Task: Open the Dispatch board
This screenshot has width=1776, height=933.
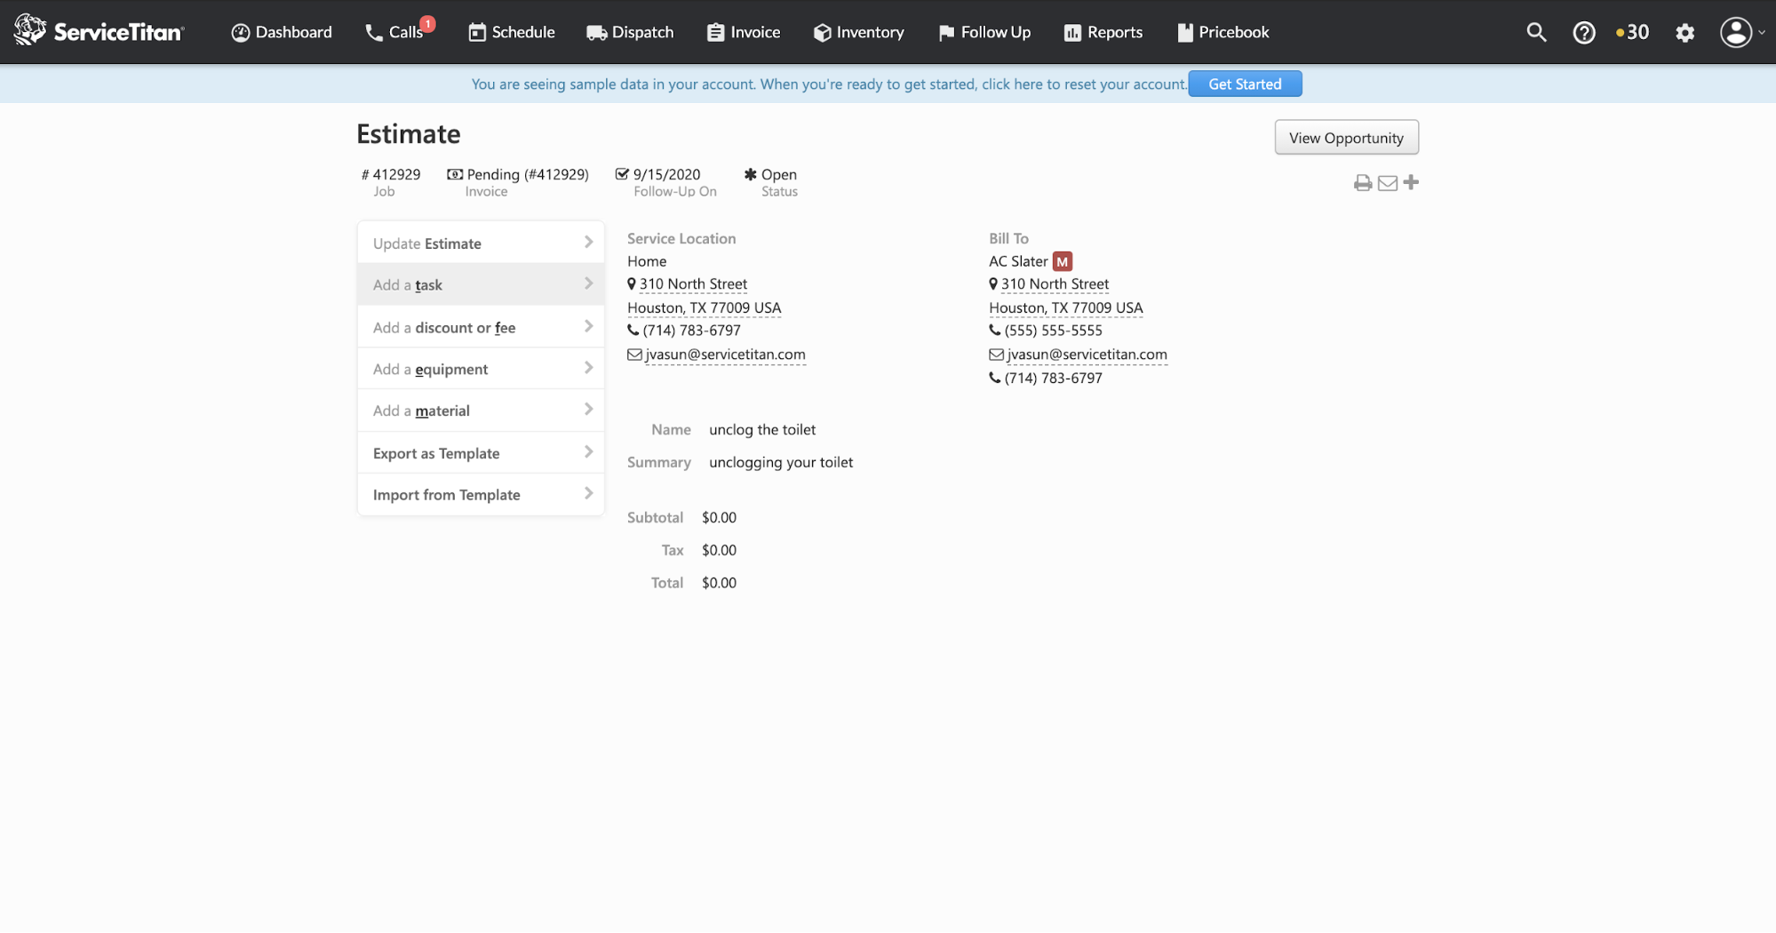Action: click(630, 32)
